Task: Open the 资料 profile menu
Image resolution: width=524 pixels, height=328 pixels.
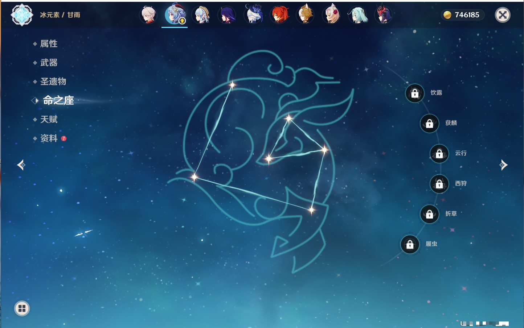Action: [x=49, y=138]
